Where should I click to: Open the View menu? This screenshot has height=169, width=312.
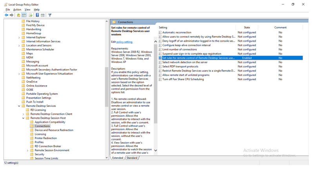click(x=27, y=9)
